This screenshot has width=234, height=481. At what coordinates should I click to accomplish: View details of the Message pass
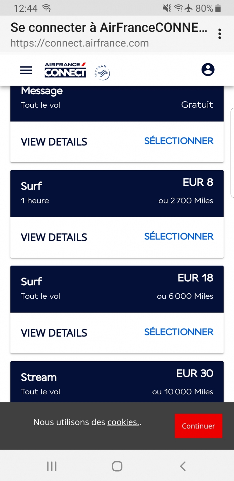[x=54, y=142]
